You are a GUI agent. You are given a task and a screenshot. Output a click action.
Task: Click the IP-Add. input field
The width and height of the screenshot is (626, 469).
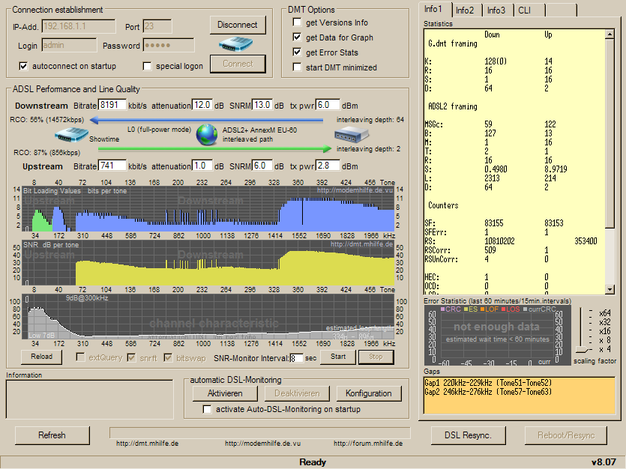(78, 26)
